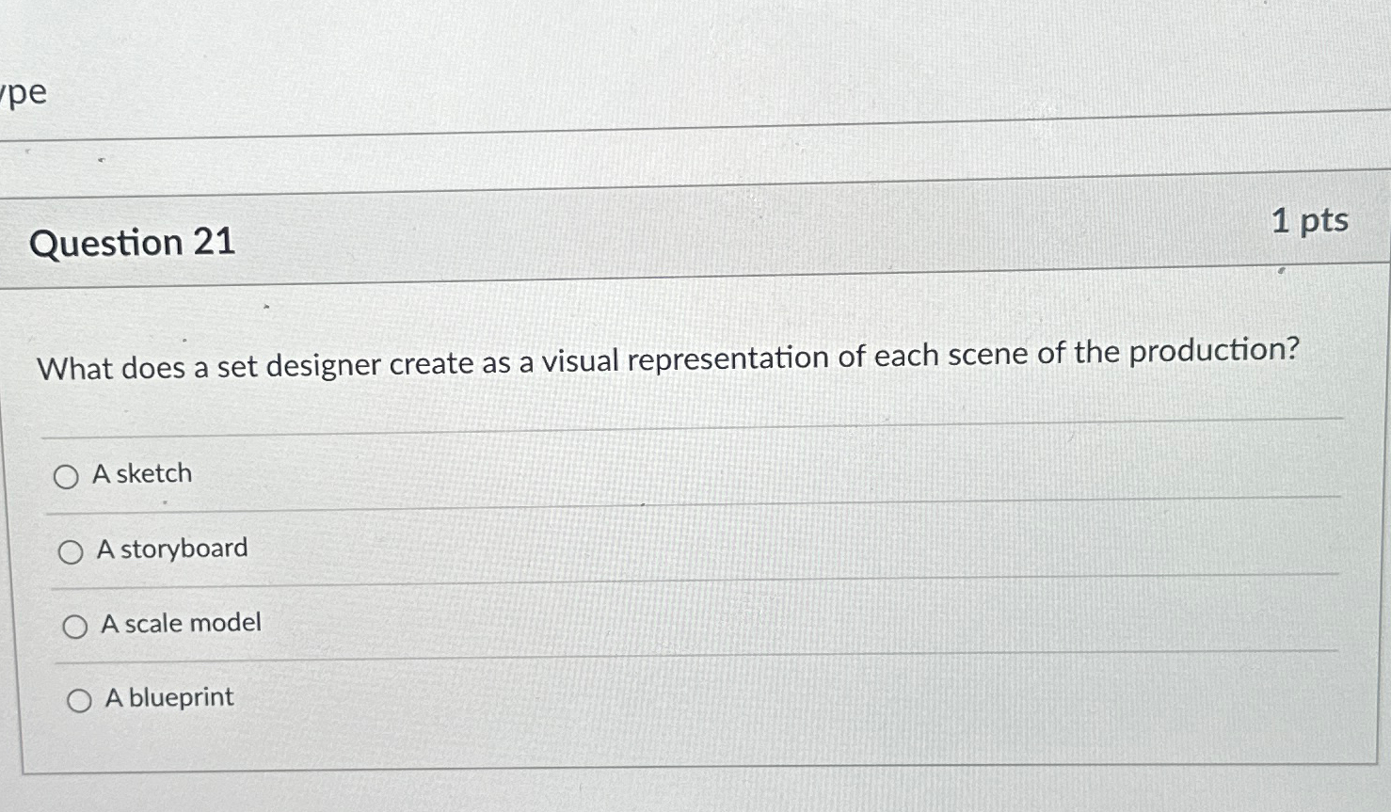Select the 'A storyboard' radio button
This screenshot has width=1391, height=812.
coord(72,552)
